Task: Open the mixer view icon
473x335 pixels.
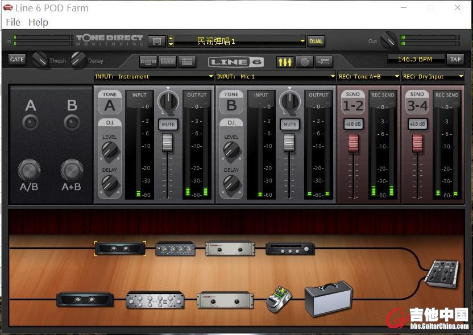Action: [x=285, y=61]
